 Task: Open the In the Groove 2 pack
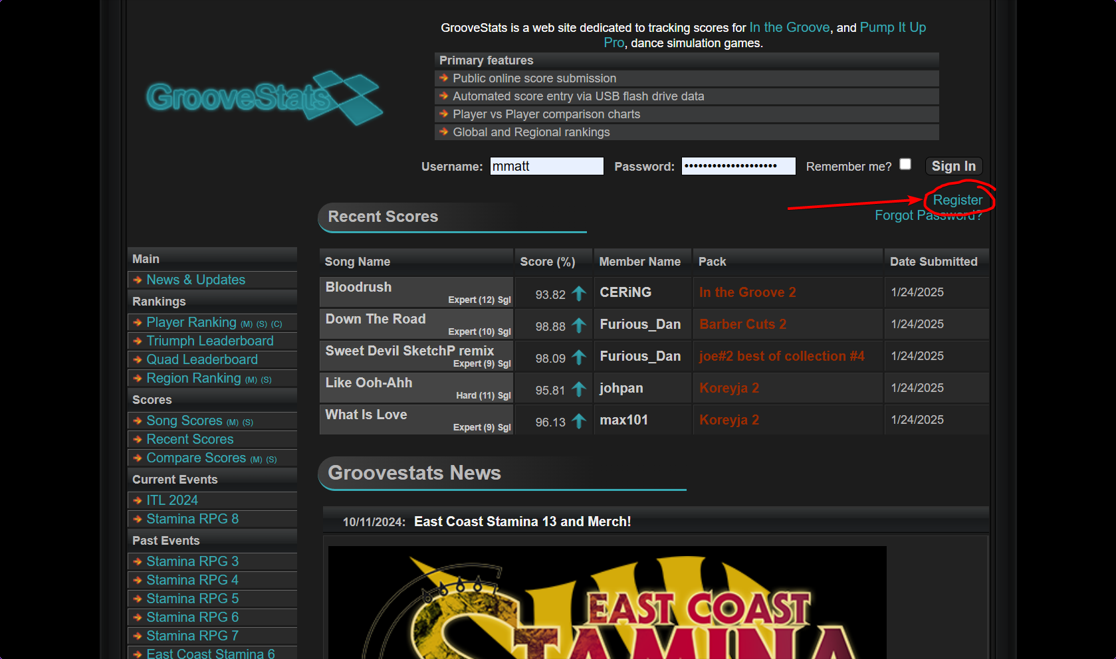(x=747, y=292)
